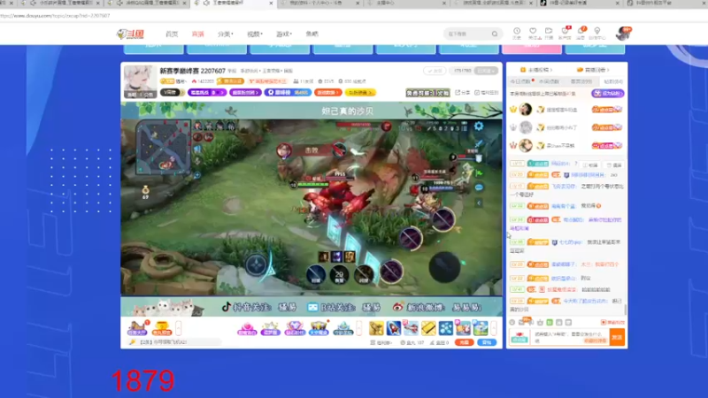Screen dimensions: 708x398
Task: Send the blue bubbles gift
Action: (x=446, y=328)
